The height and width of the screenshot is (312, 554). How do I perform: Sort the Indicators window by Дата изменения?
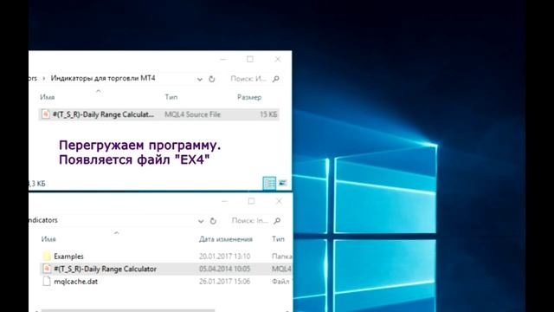pyautogui.click(x=226, y=239)
